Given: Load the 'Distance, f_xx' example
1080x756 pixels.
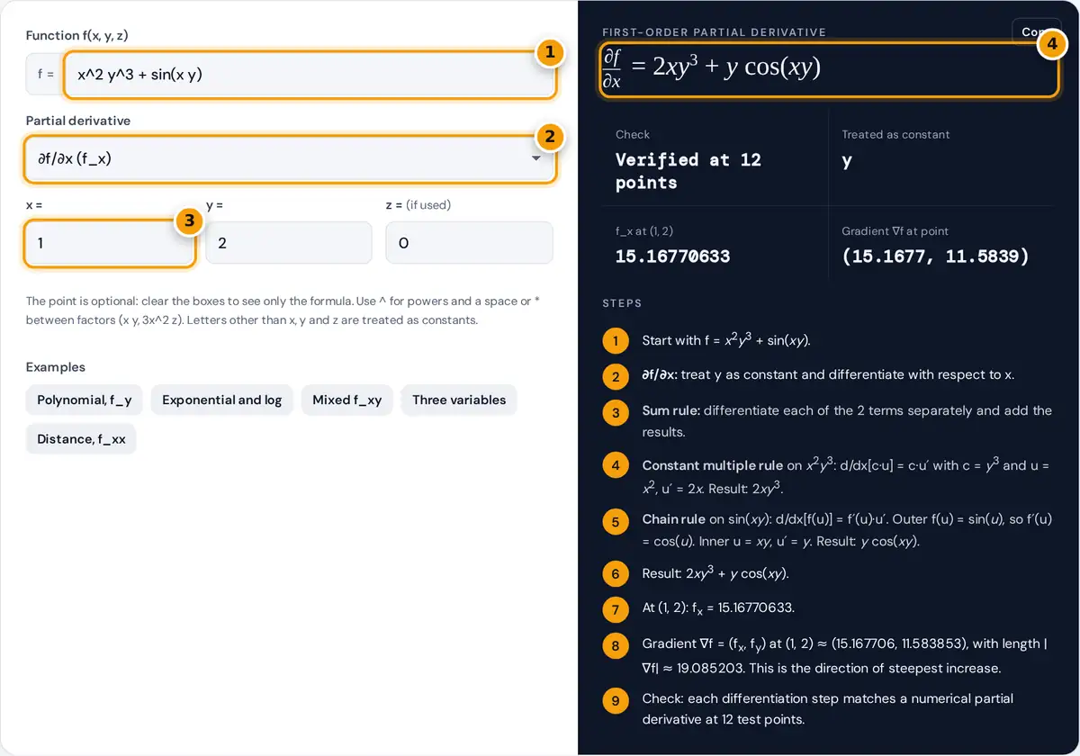Looking at the screenshot, I should (x=81, y=439).
